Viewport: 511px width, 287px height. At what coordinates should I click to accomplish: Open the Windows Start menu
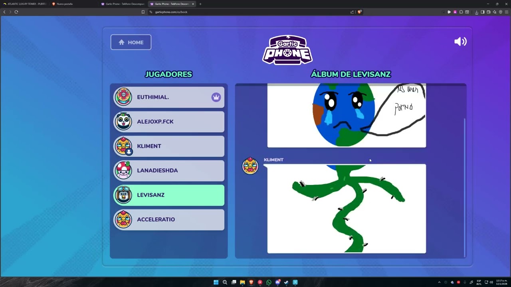[216, 282]
